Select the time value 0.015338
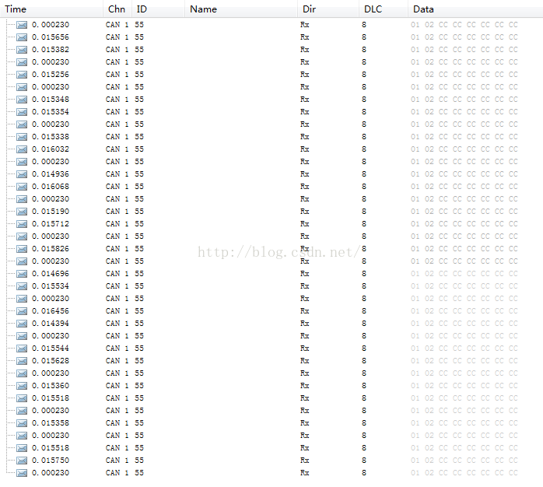This screenshot has width=543, height=487. [51, 137]
